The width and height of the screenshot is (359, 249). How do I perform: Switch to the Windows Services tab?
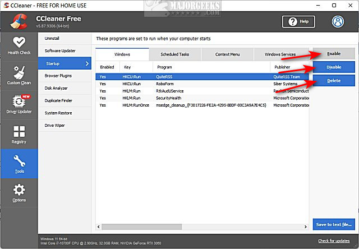coord(281,54)
